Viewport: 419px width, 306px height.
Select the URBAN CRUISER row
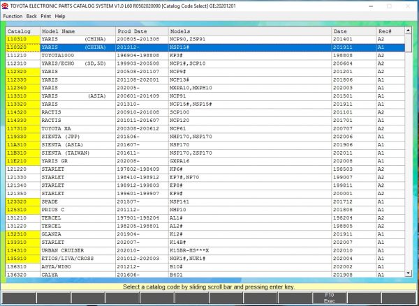(x=205, y=250)
